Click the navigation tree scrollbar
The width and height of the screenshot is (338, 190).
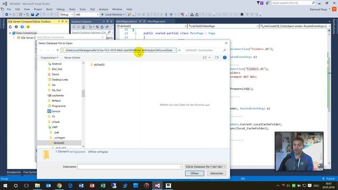click(83, 93)
